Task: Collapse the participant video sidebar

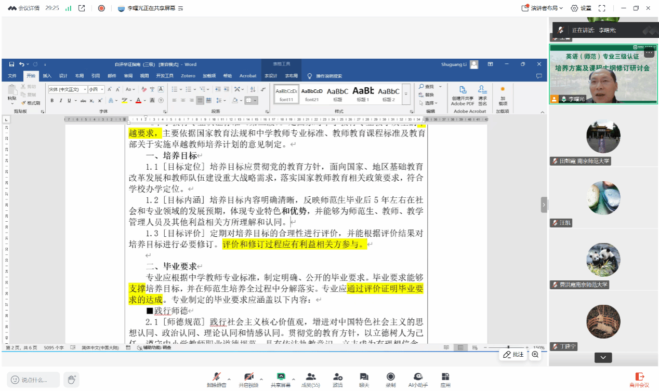Action: (x=544, y=205)
